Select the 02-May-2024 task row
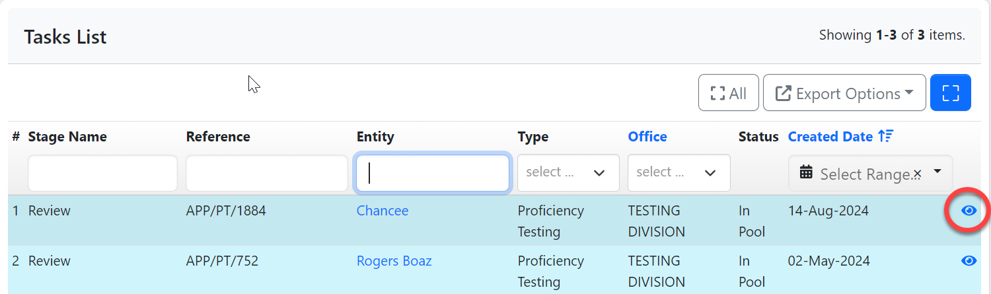Screen dimensions: 991x294 pos(828,261)
